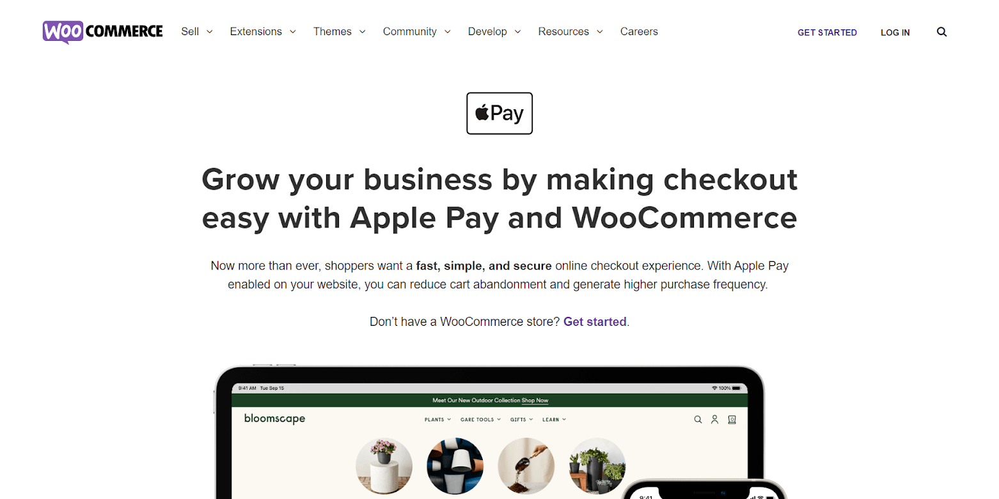The height and width of the screenshot is (499, 999).
Task: Click the bloomscape logo in tablet
Action: point(274,418)
